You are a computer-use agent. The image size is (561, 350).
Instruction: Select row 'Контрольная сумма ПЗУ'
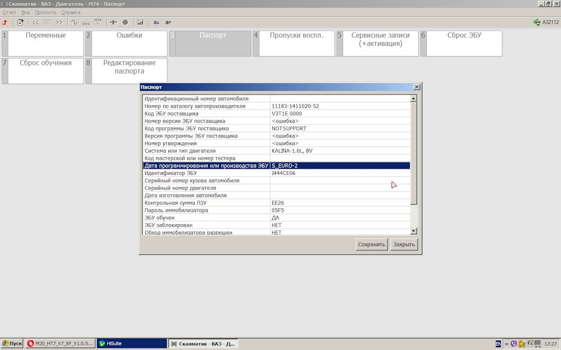tap(276, 203)
